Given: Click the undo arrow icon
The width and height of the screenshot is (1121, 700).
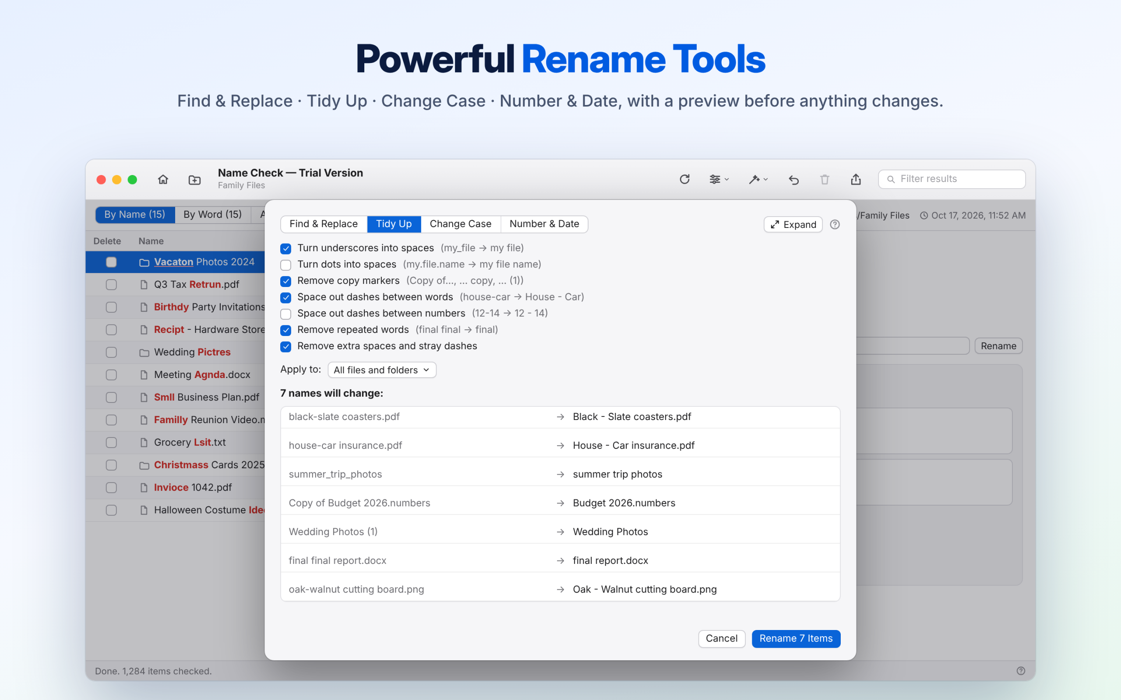Looking at the screenshot, I should coord(793,180).
